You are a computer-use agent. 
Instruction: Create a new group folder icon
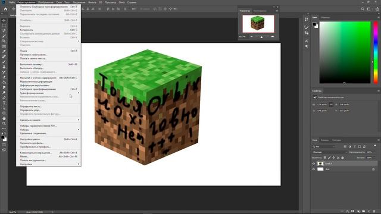[364, 212]
